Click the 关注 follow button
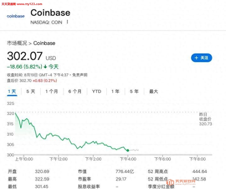Viewport: 226px width, 190px height. (x=201, y=58)
